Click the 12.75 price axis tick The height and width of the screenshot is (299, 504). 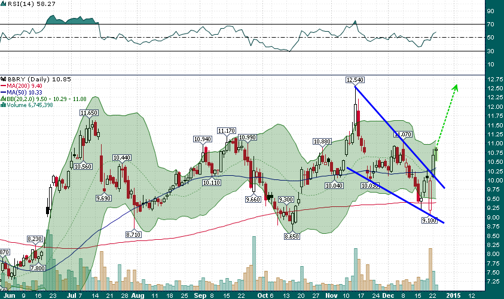click(495, 79)
